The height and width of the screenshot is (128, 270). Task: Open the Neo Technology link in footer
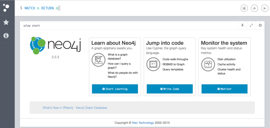click(143, 123)
